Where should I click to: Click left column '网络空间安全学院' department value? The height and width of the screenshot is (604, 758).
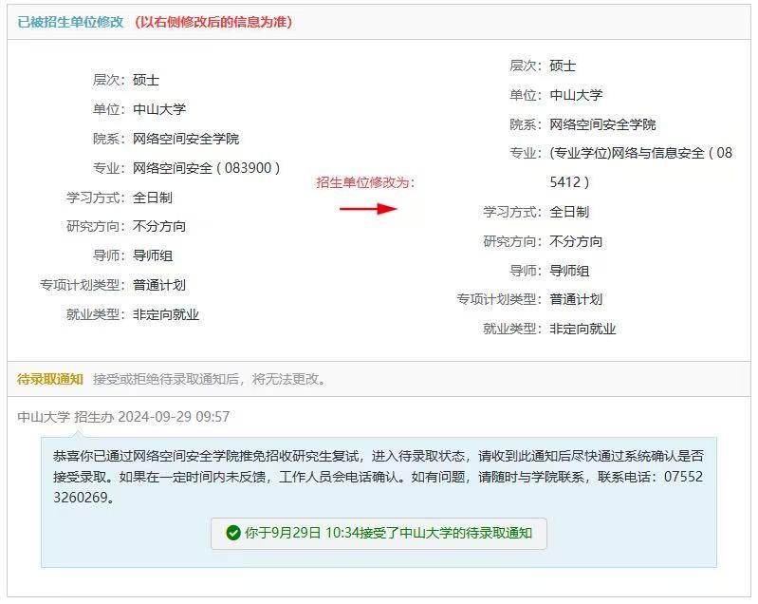pyautogui.click(x=186, y=139)
